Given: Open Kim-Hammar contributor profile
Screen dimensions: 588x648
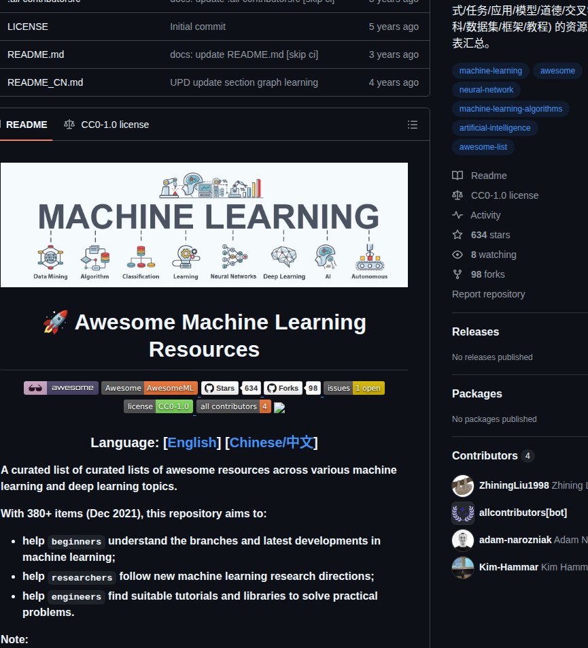Looking at the screenshot, I should [508, 568].
